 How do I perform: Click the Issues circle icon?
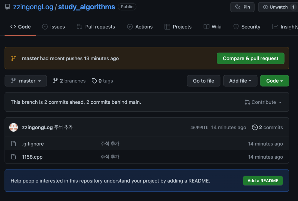click(45, 27)
